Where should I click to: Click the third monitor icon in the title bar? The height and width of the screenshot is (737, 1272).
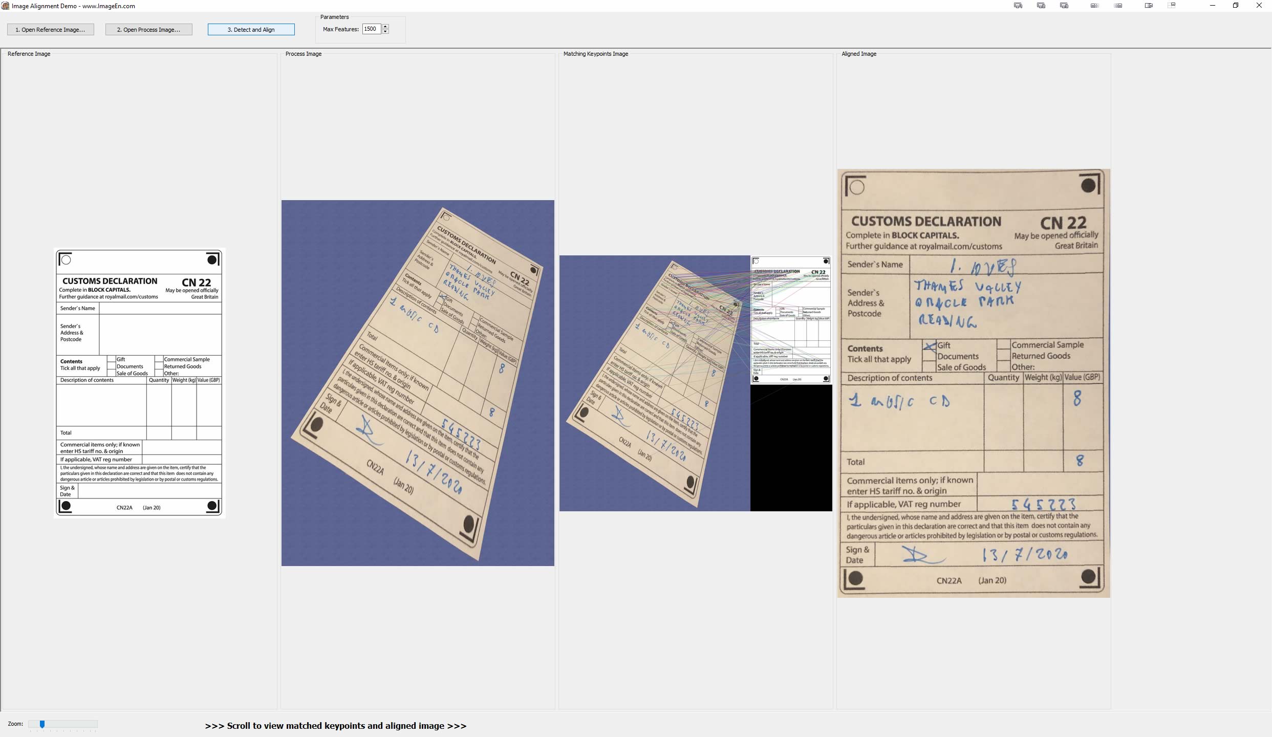point(1064,6)
